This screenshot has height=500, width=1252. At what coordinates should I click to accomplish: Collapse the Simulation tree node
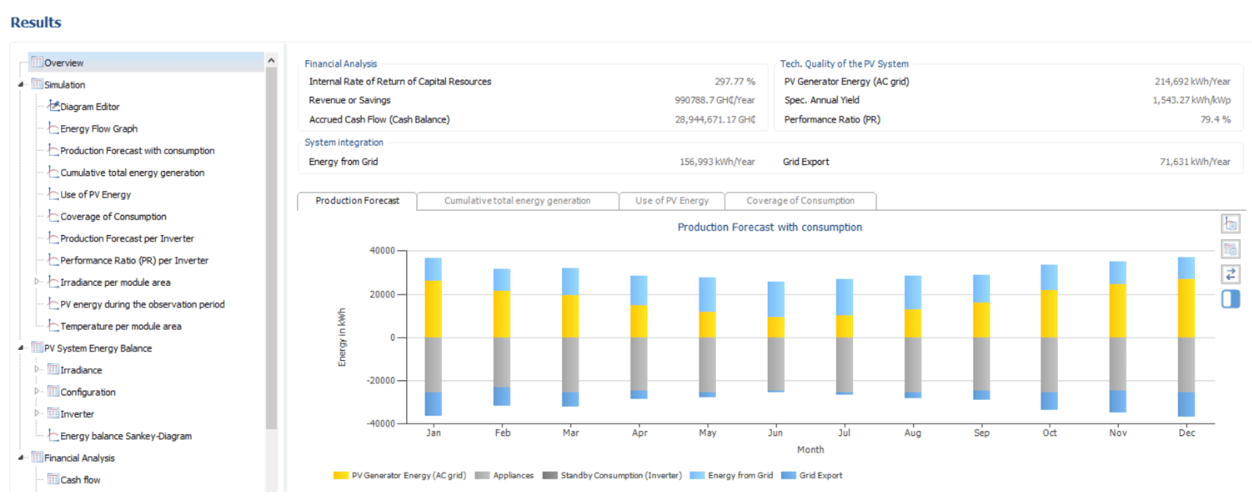(x=21, y=84)
